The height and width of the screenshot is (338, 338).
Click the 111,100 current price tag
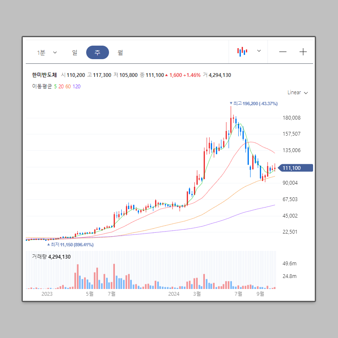click(295, 168)
